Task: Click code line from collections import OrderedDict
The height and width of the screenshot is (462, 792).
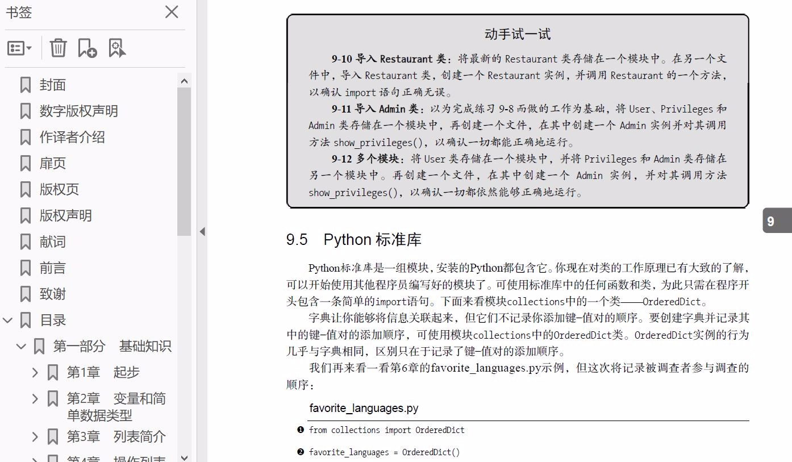Action: [387, 430]
